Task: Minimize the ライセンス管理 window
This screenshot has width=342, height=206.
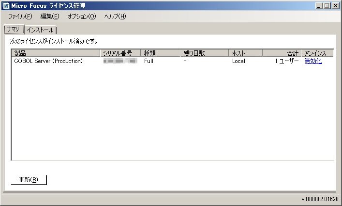Action: 319,6
